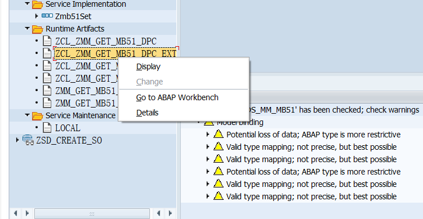Collapse the Service Maintenance folder
The height and width of the screenshot is (219, 423).
(27, 115)
